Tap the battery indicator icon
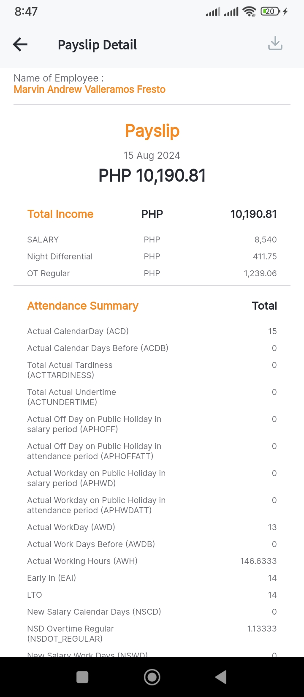 point(271,12)
